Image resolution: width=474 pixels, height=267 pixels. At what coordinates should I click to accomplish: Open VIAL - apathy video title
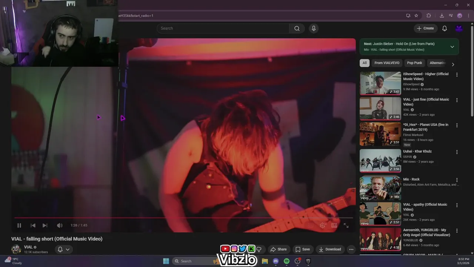click(x=425, y=207)
